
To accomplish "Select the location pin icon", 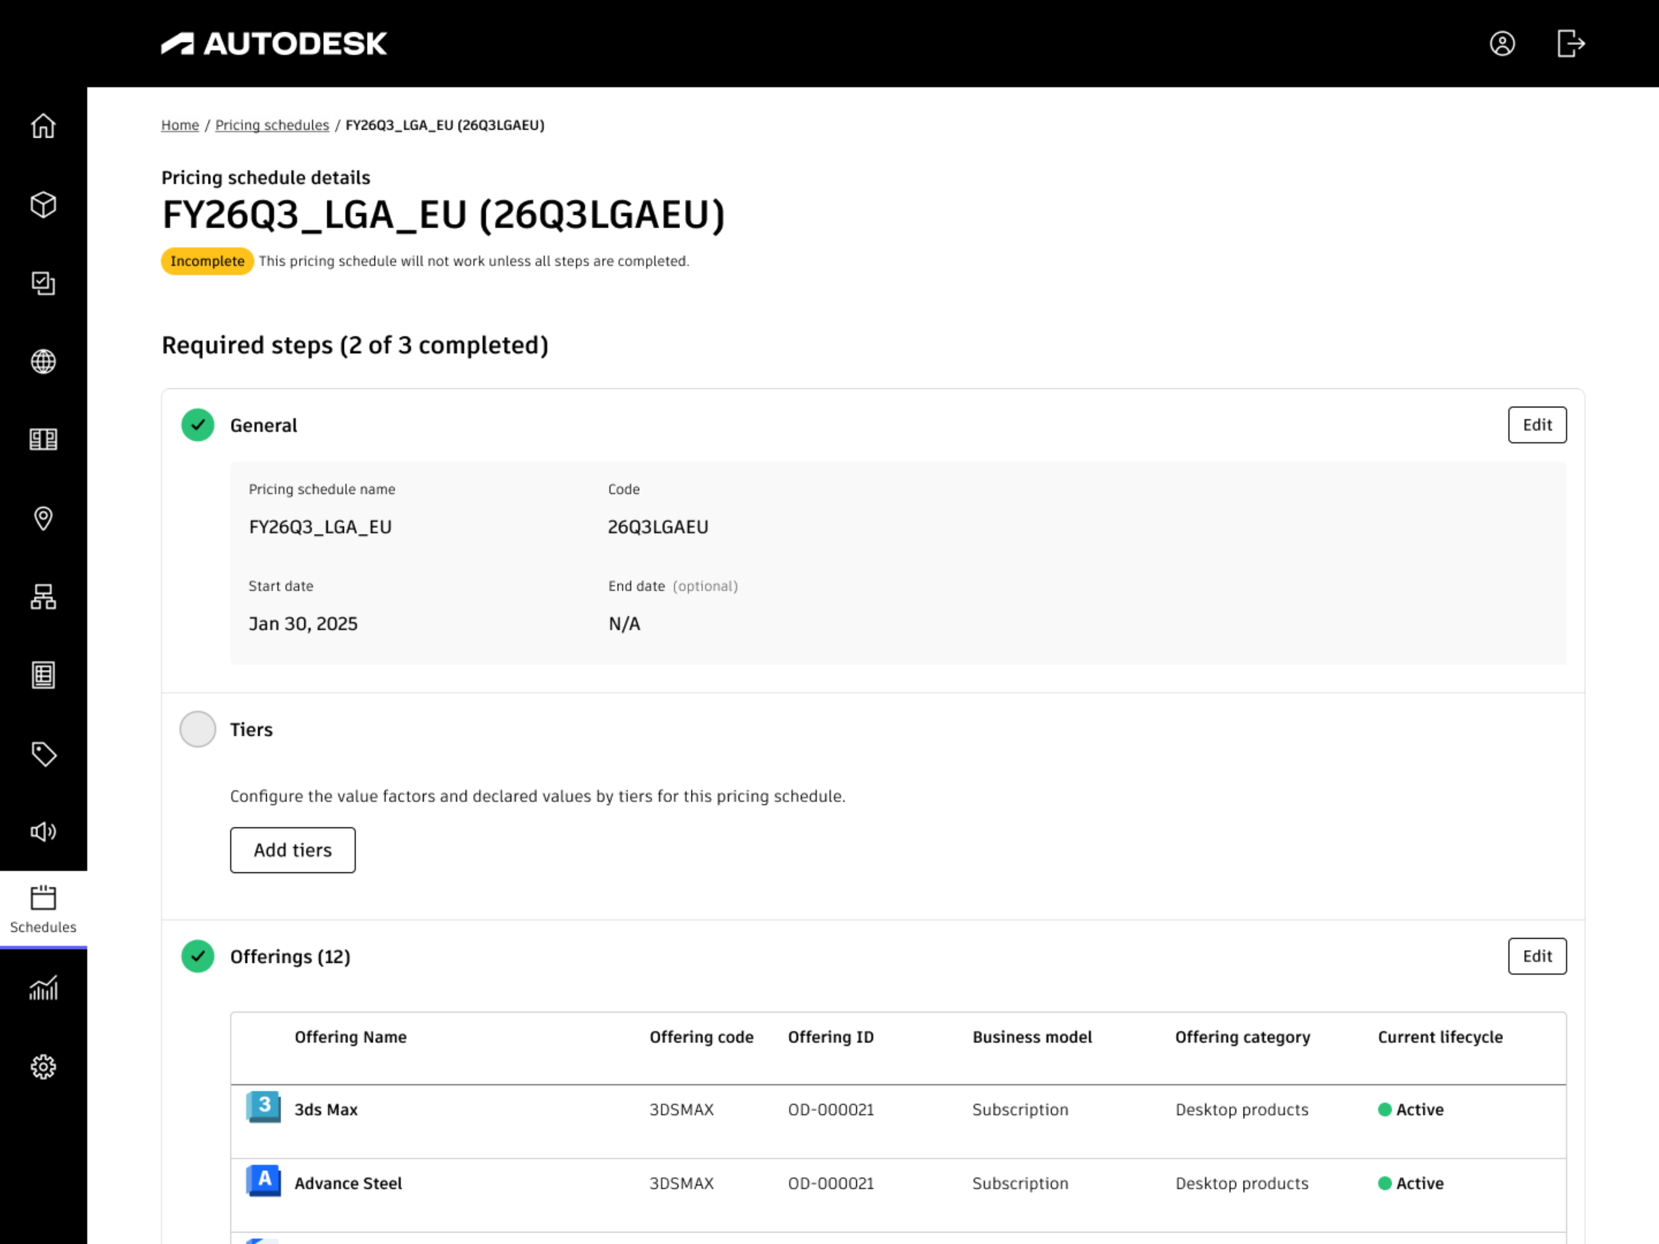I will 44,518.
